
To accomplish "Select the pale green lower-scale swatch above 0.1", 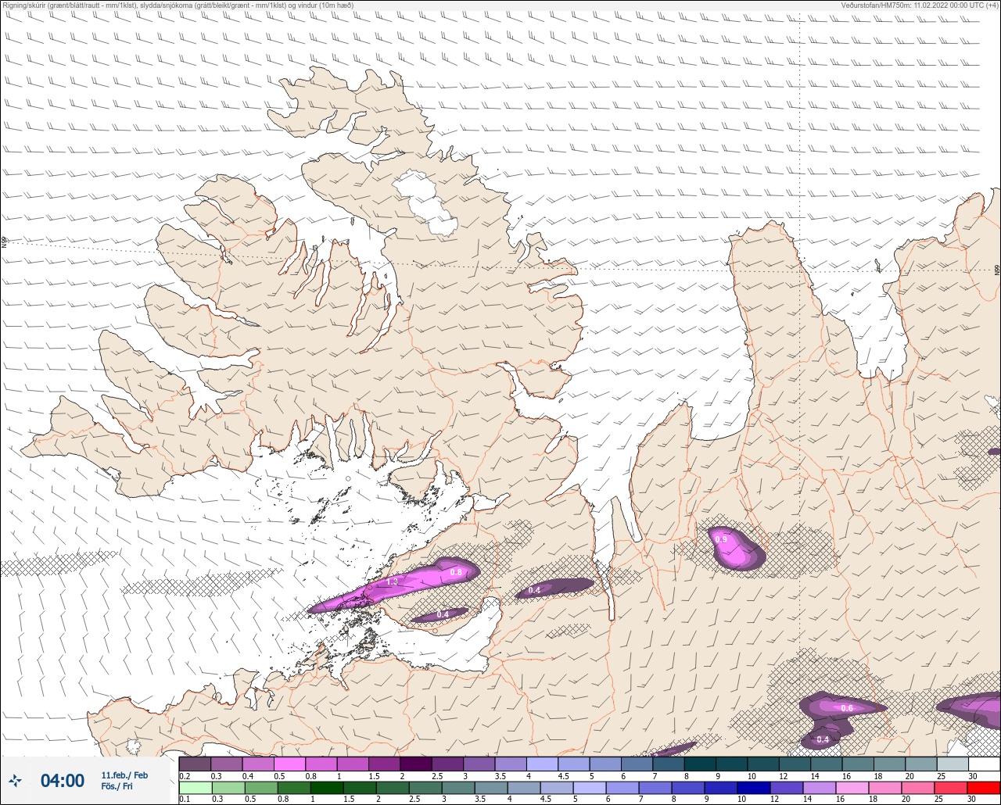I will pyautogui.click(x=195, y=788).
